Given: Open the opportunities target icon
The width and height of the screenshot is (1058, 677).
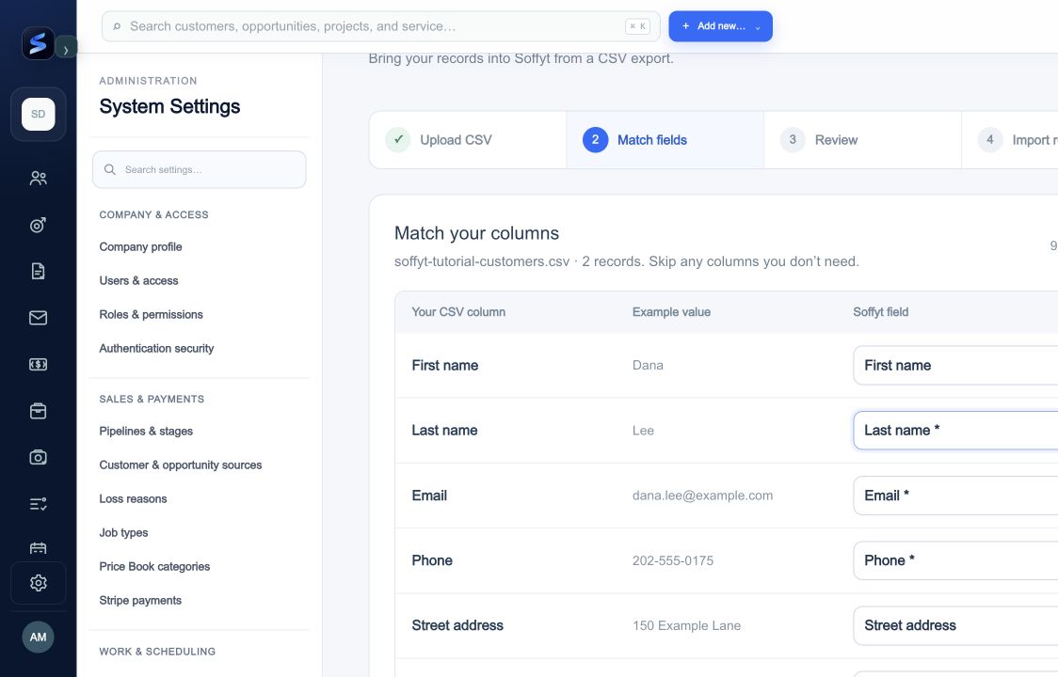Looking at the screenshot, I should tap(38, 225).
